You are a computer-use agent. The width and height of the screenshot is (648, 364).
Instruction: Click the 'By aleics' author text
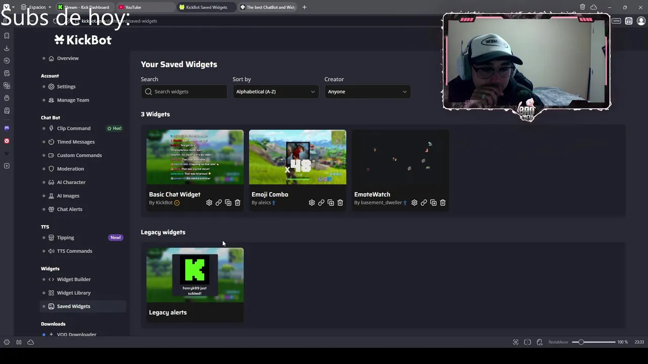[x=261, y=203]
